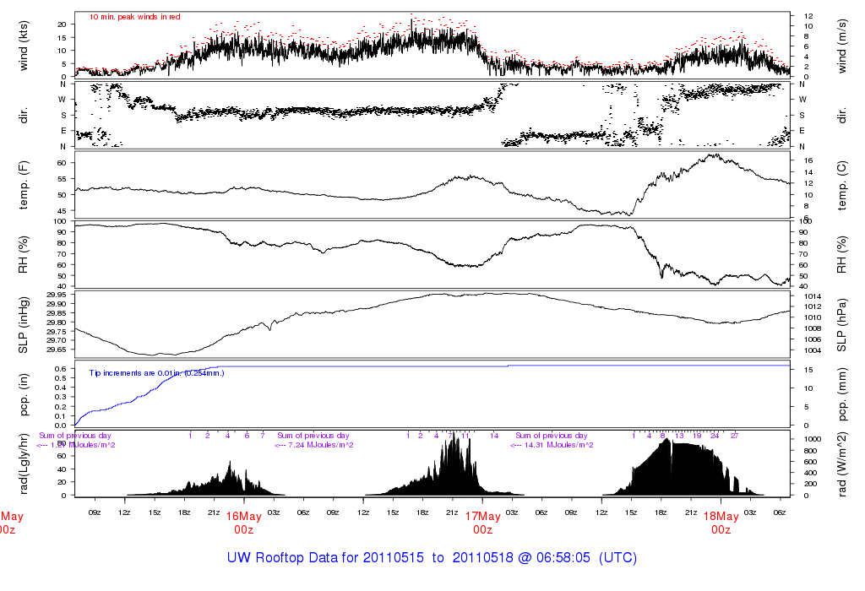This screenshot has width=865, height=591.
Task: Click the pcp. (mm) right axis label
Action: point(842,395)
